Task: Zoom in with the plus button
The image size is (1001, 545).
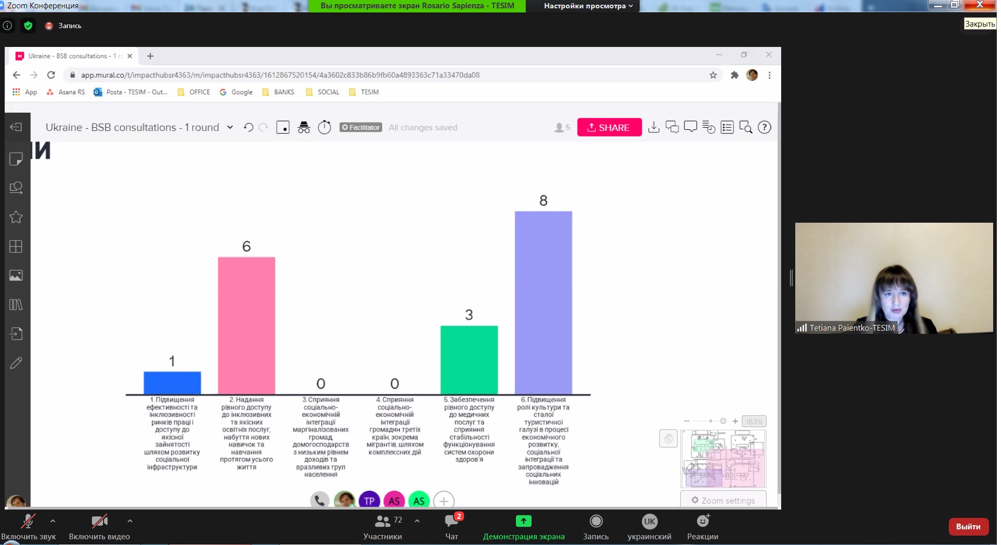Action: pos(735,421)
